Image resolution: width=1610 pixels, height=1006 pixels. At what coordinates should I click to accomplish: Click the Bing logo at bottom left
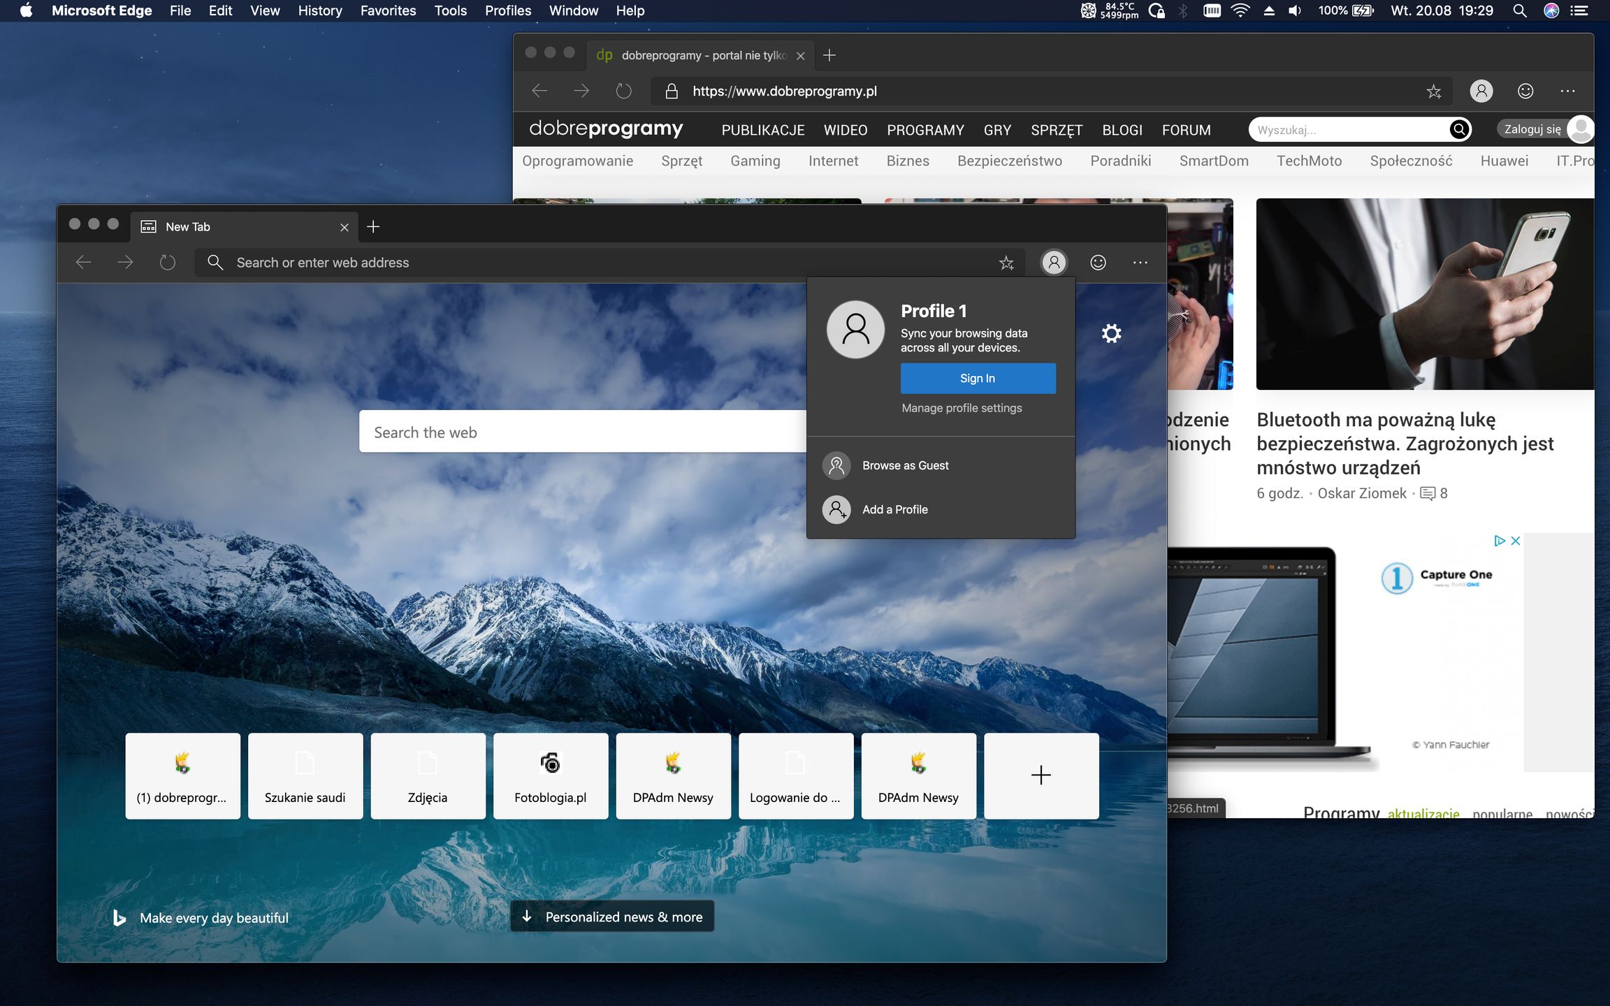[119, 917]
